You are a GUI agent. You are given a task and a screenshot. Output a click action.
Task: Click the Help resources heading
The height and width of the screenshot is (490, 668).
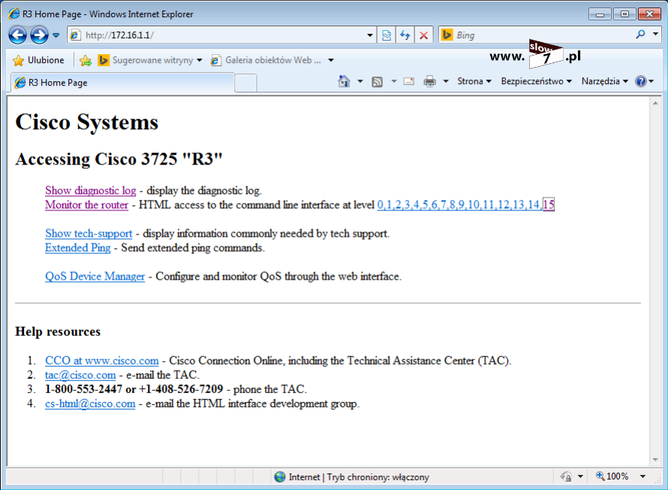tap(58, 331)
